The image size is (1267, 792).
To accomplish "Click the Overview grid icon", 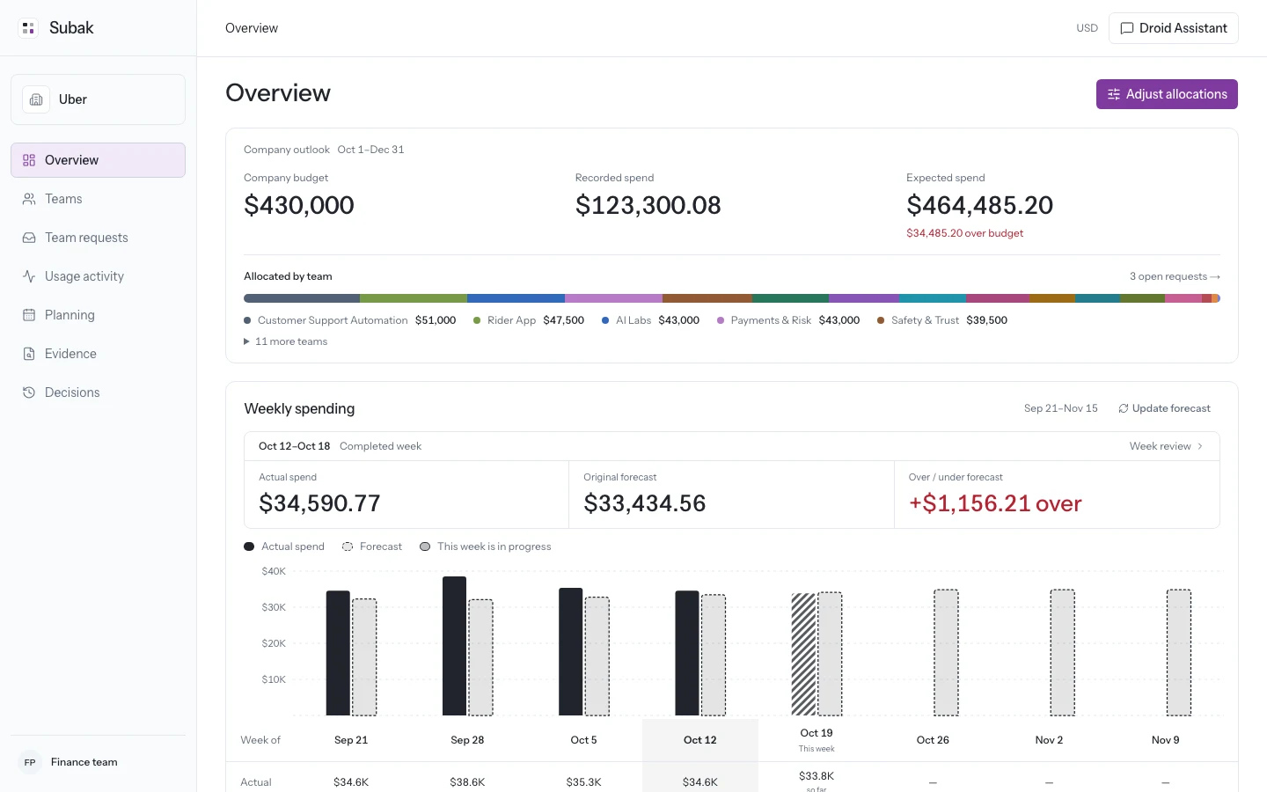I will point(29,160).
